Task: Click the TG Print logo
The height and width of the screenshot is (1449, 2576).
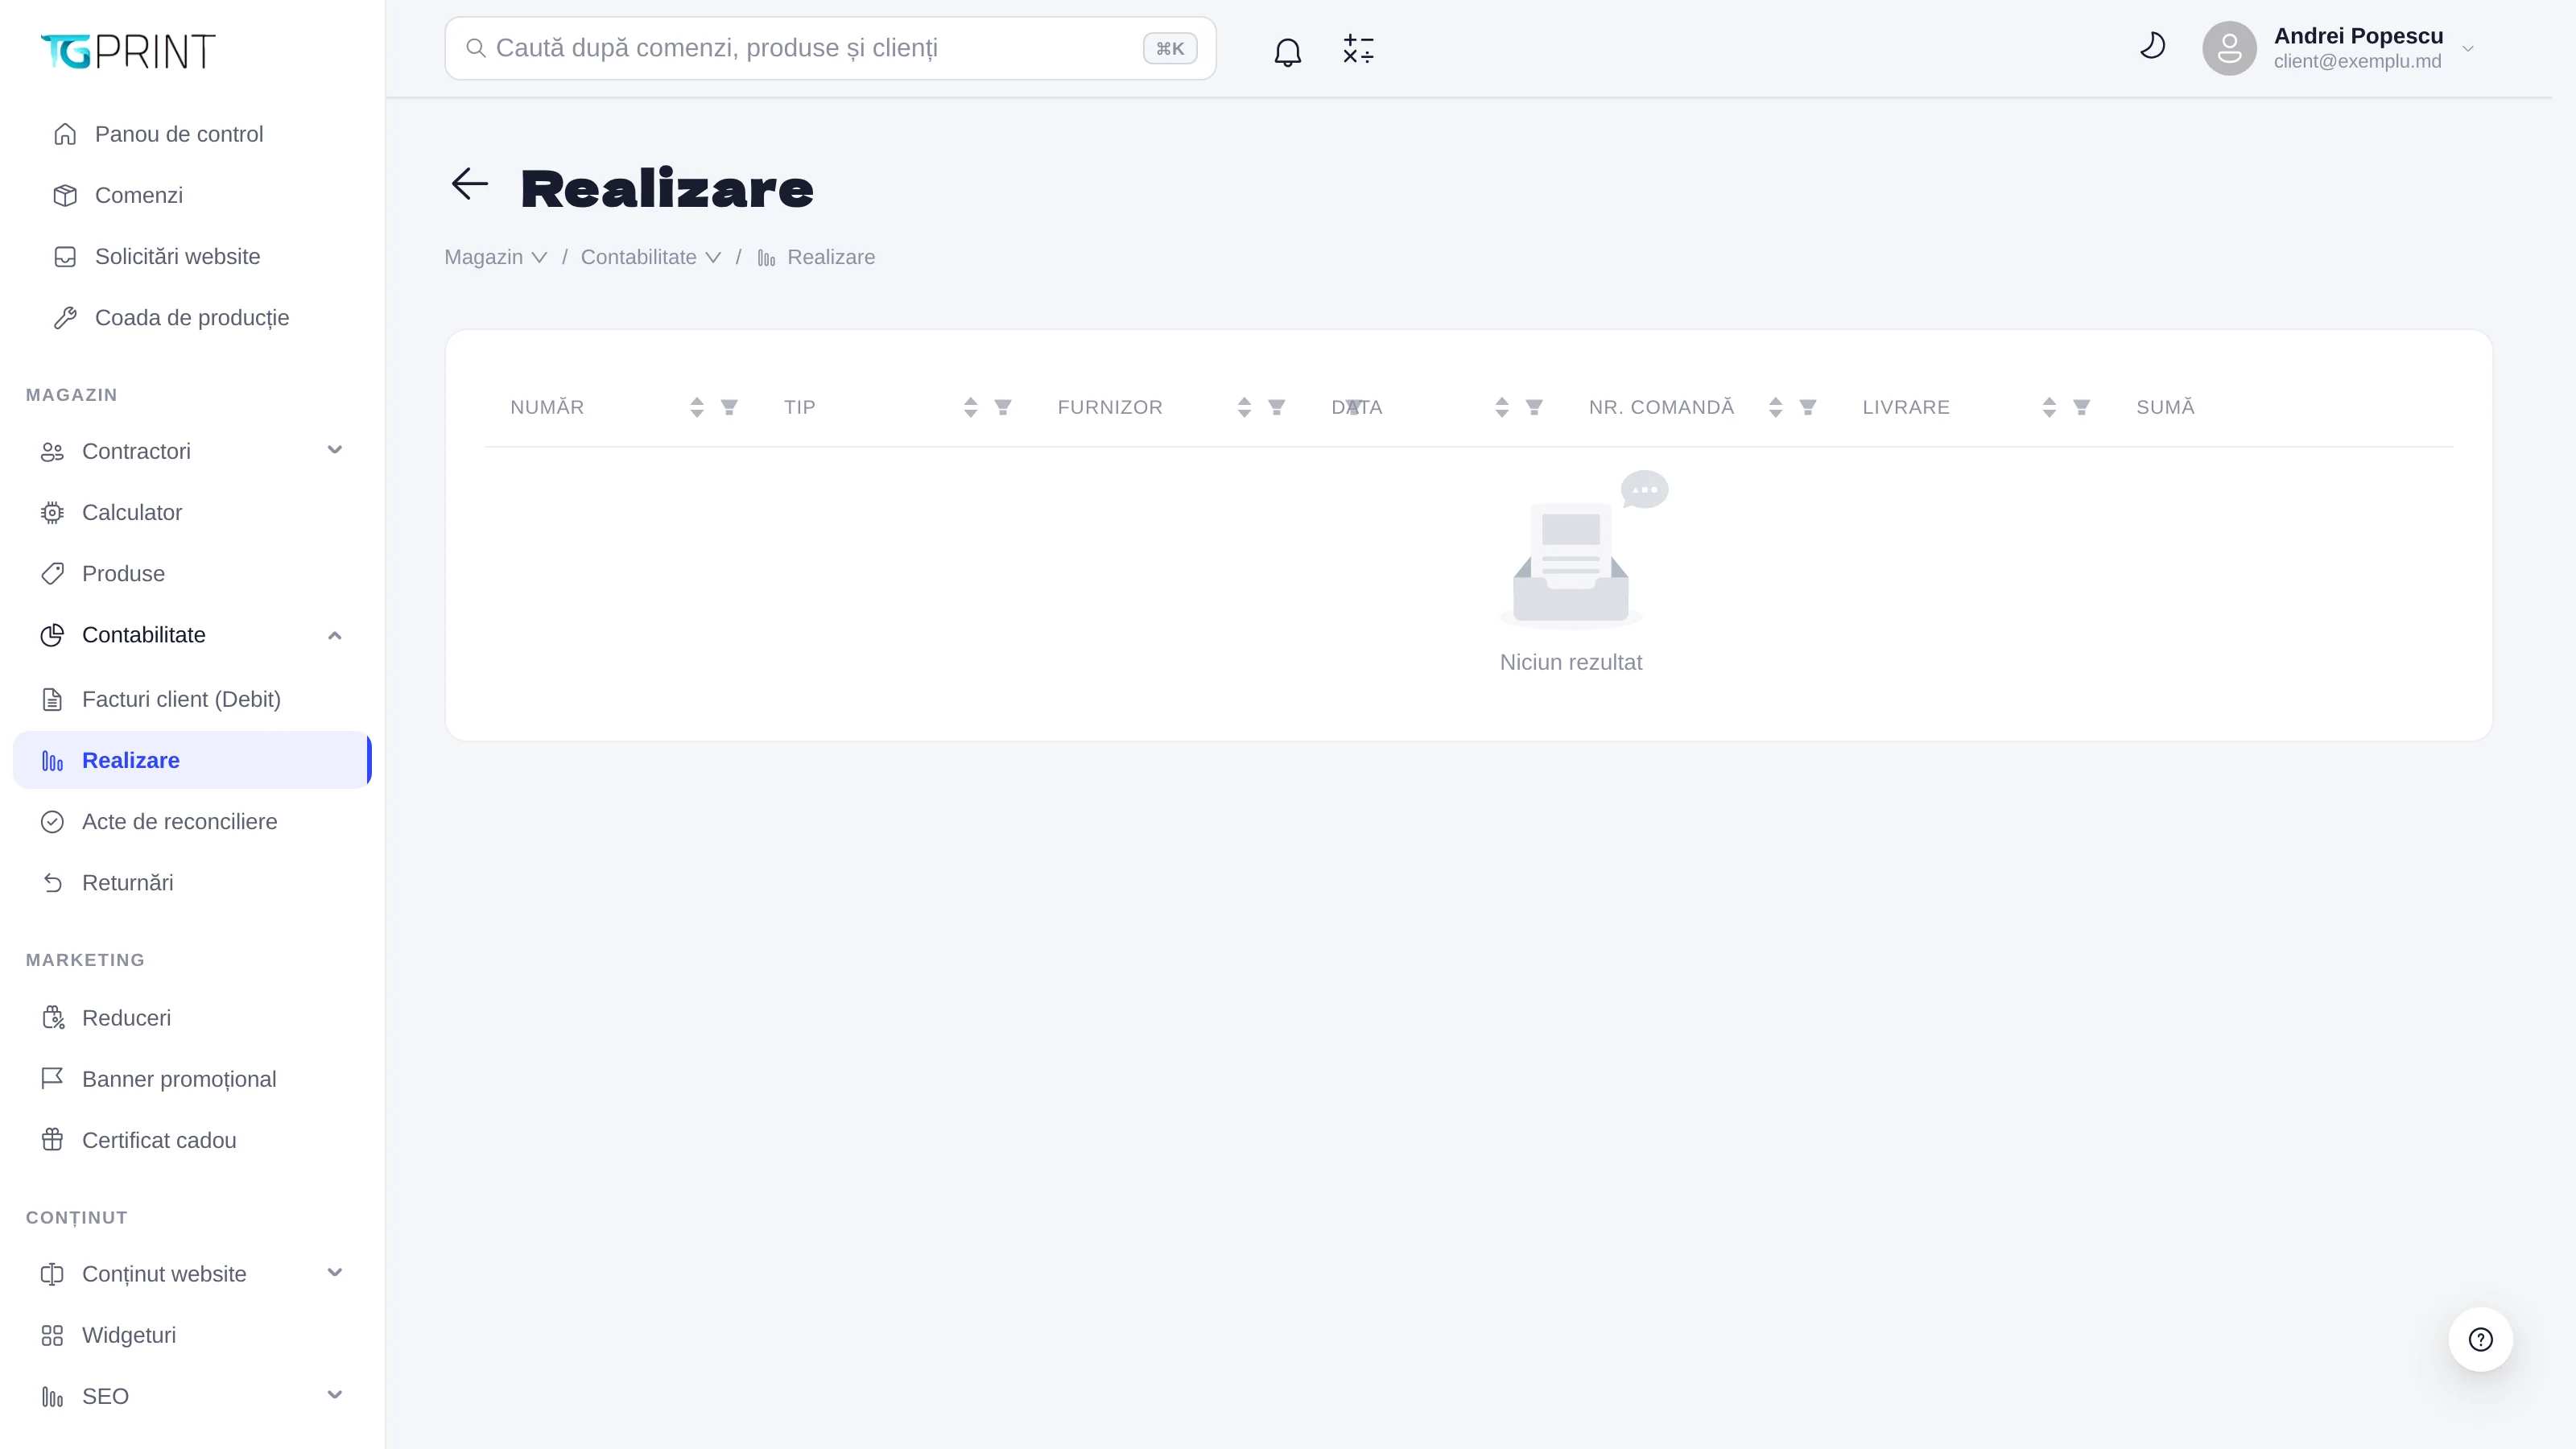Action: point(128,51)
